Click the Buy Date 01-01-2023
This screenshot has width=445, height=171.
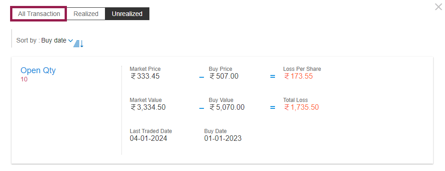pos(223,138)
